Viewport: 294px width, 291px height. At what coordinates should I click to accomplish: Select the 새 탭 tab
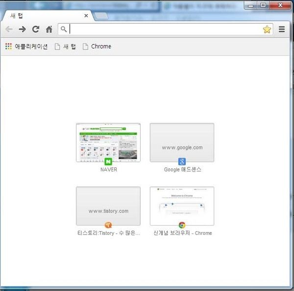pyautogui.click(x=47, y=16)
